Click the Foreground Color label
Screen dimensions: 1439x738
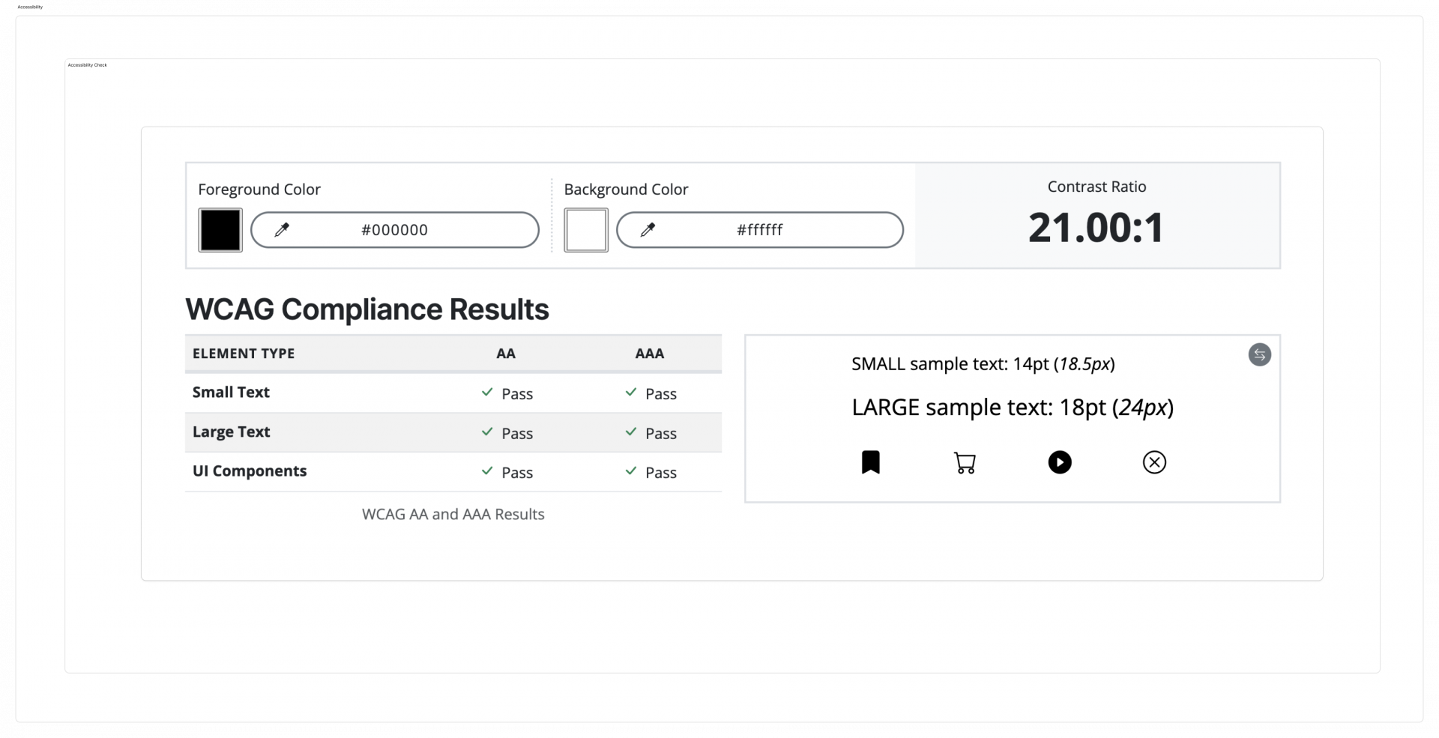pyautogui.click(x=259, y=190)
